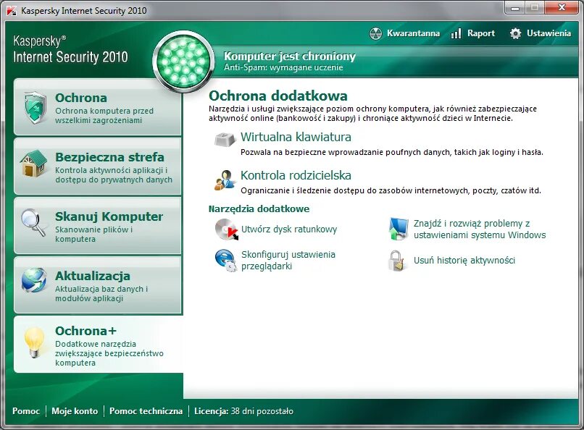Go to the Aktualizacja tab
The image size is (584, 430).
[98, 285]
